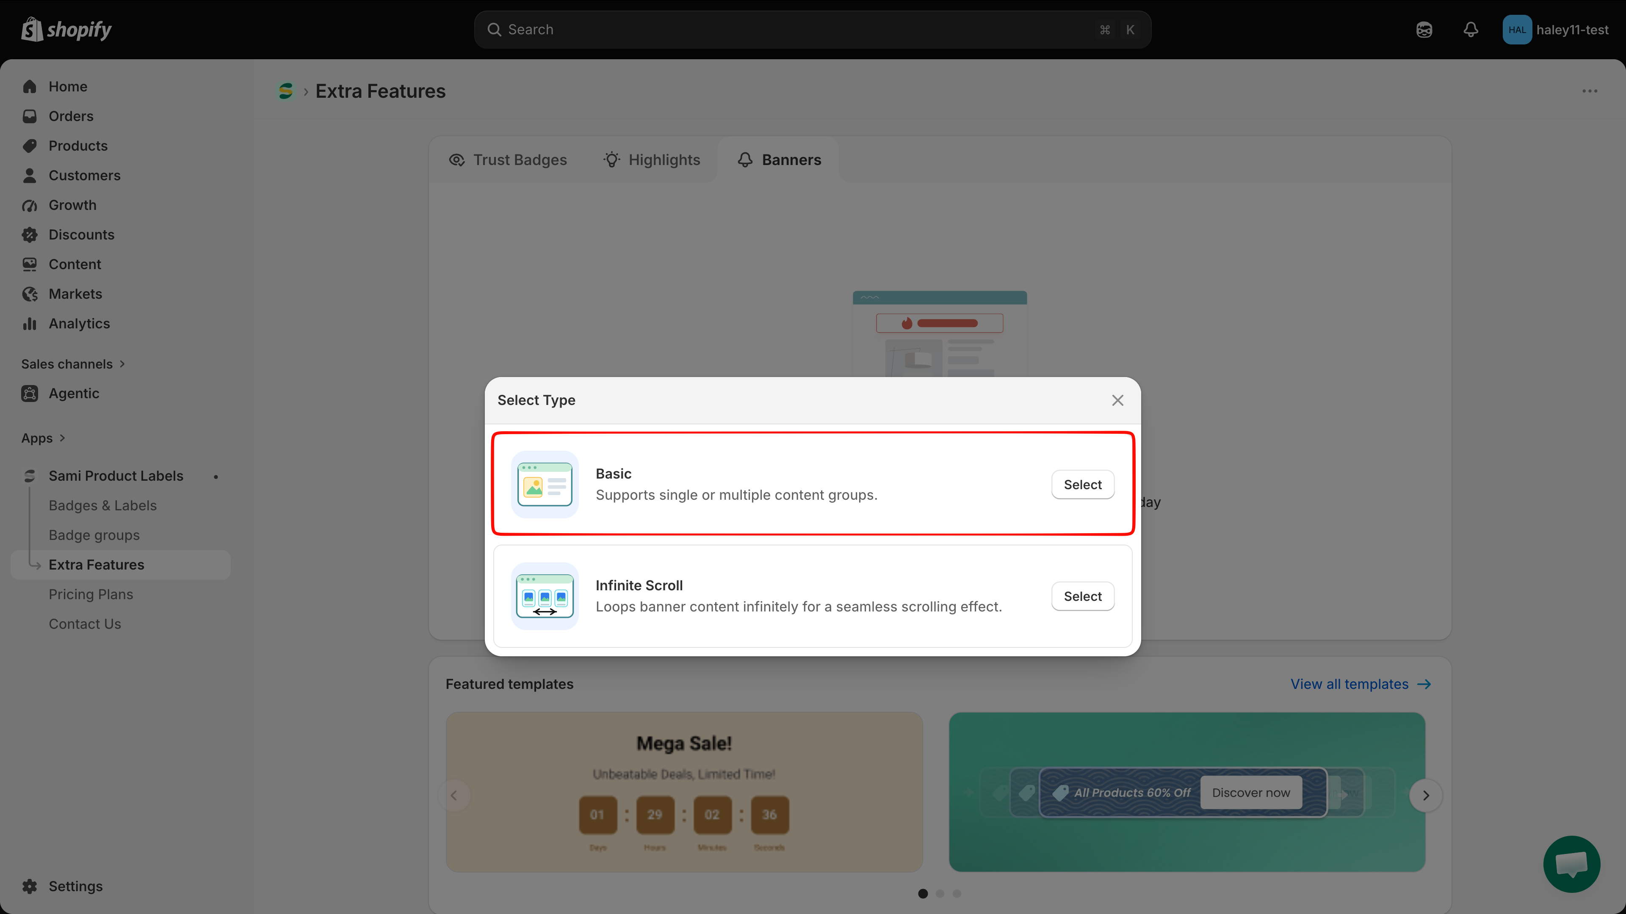1626x914 pixels.
Task: Click the Discounts badge icon
Action: coord(30,235)
